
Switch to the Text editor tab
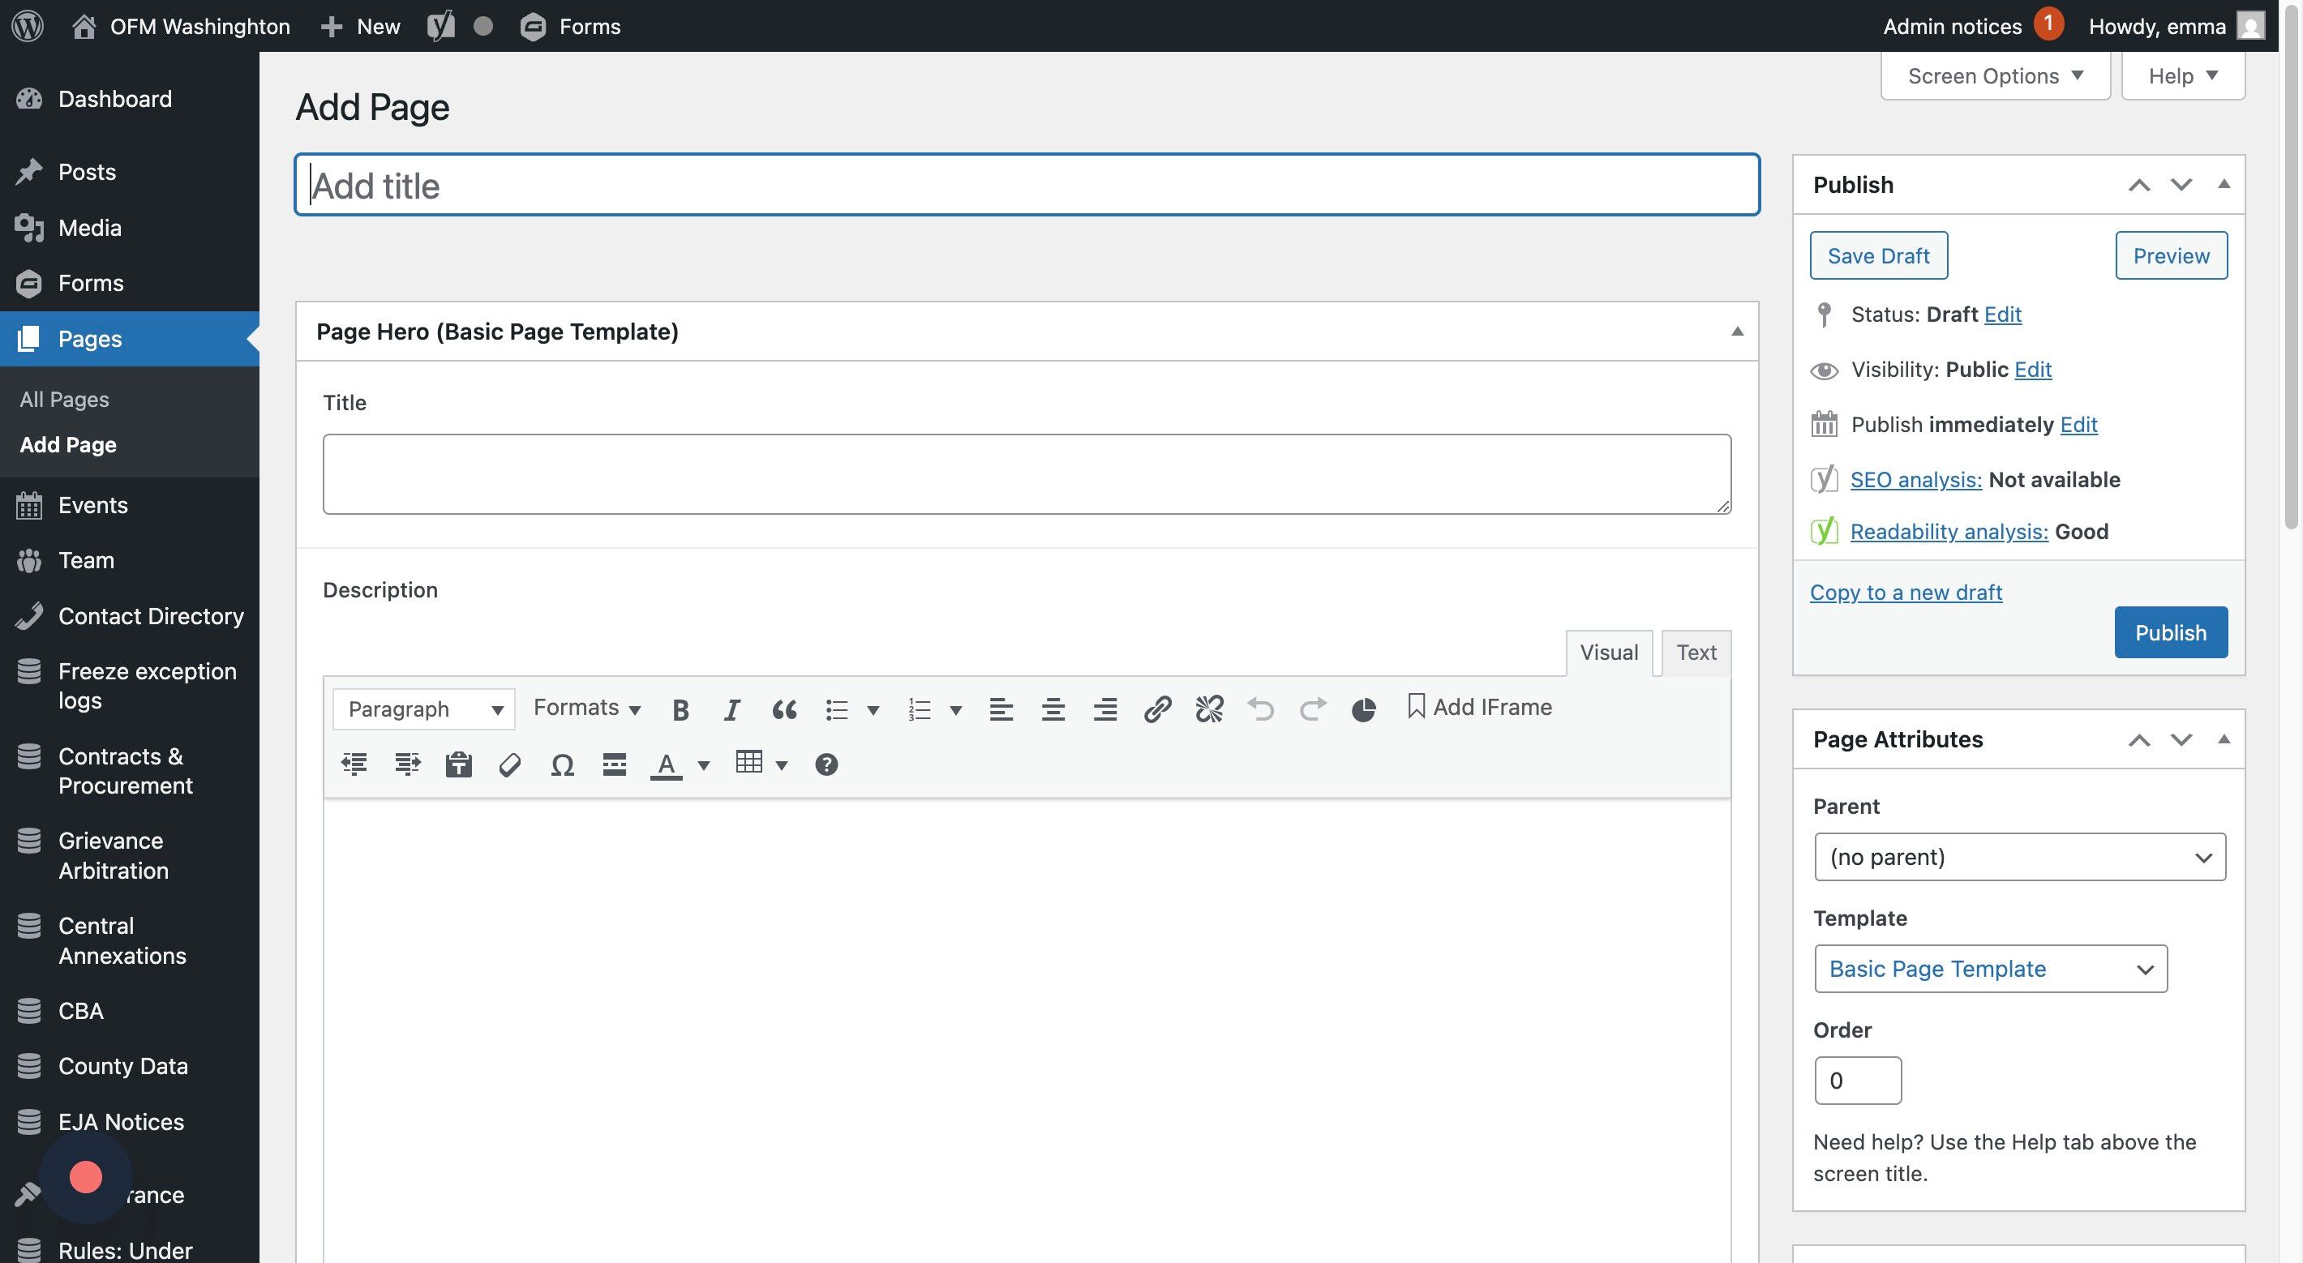(x=1695, y=653)
